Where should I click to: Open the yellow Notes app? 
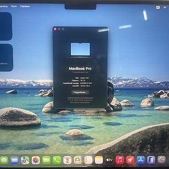[99, 160]
